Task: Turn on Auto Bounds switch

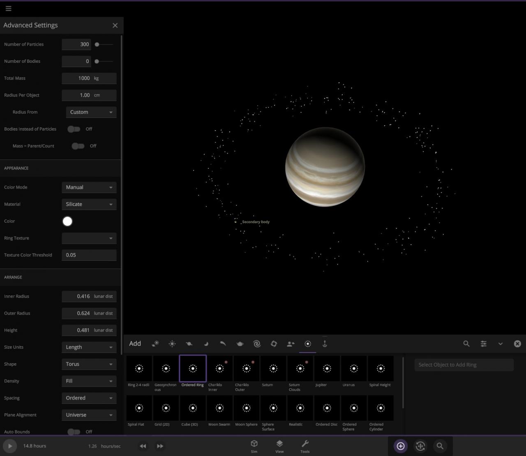Action: click(74, 432)
